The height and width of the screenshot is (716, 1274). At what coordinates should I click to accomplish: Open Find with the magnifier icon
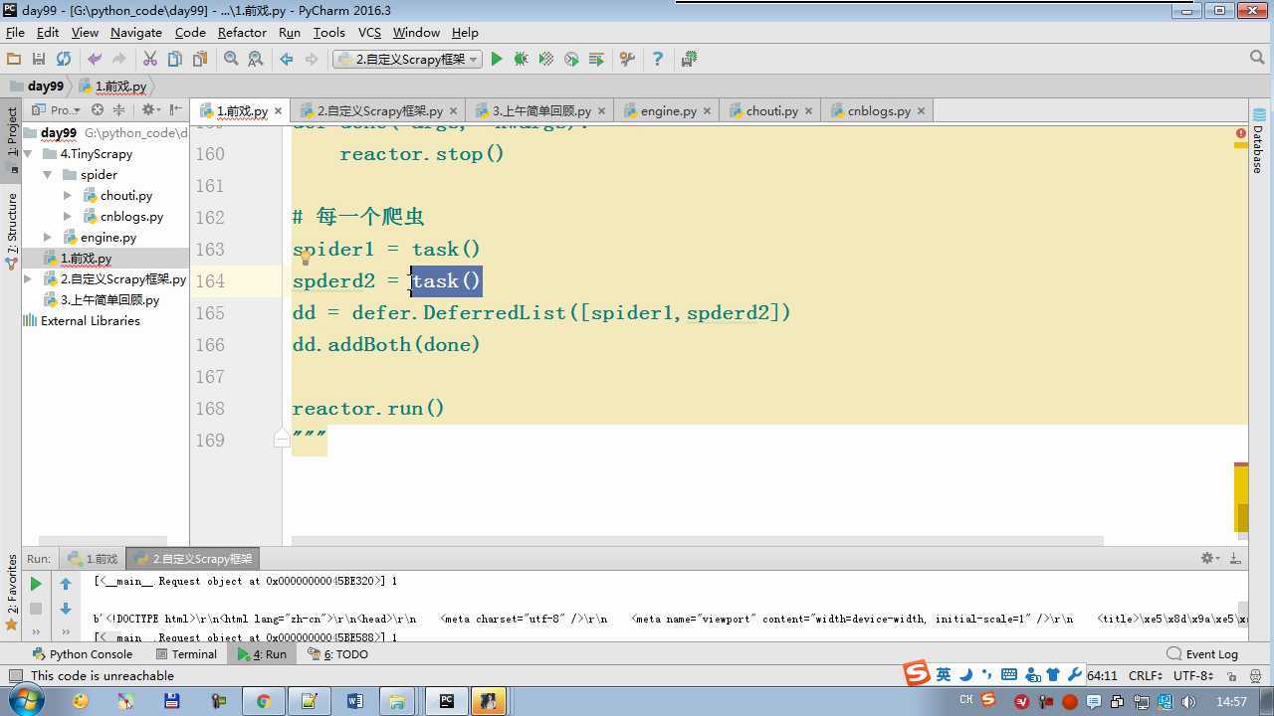click(231, 60)
